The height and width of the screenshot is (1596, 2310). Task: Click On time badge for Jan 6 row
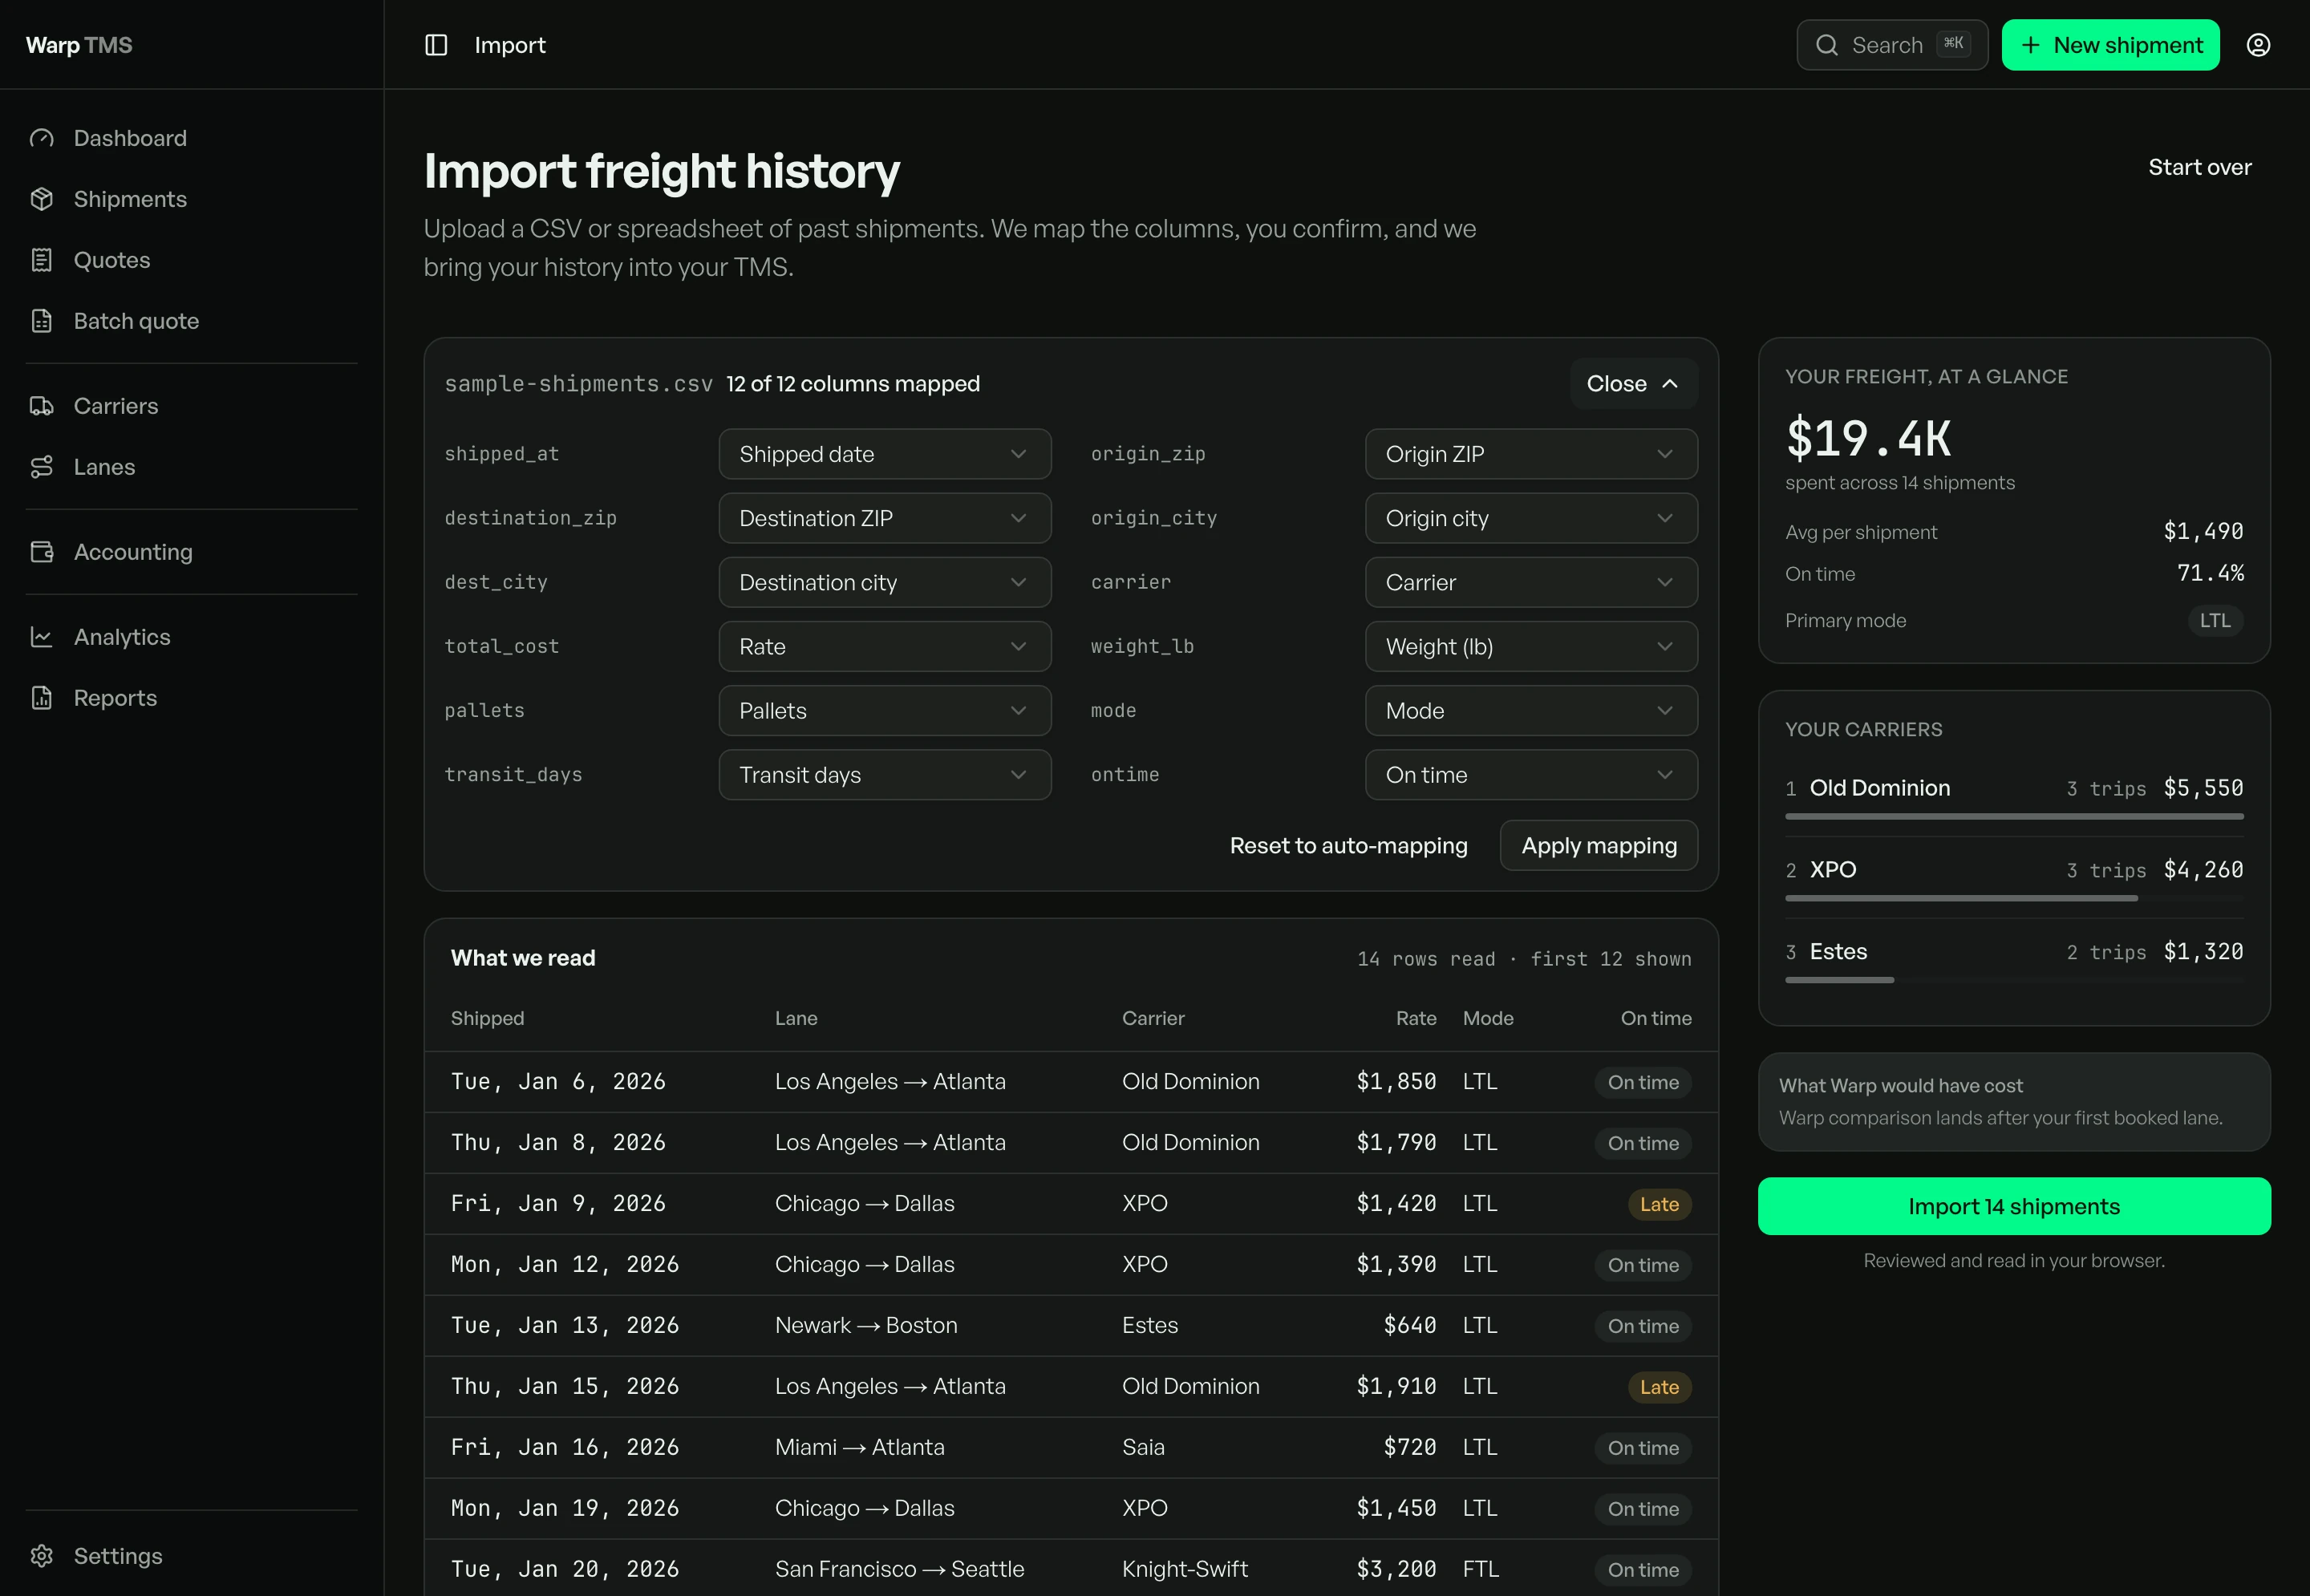1643,1082
